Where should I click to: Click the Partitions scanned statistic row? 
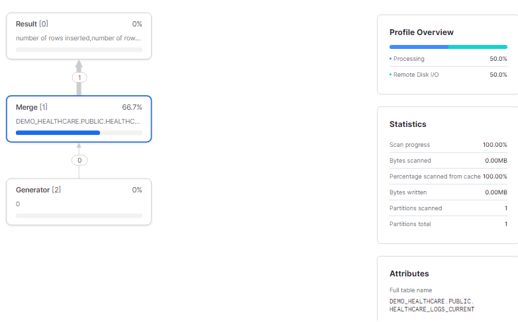448,208
